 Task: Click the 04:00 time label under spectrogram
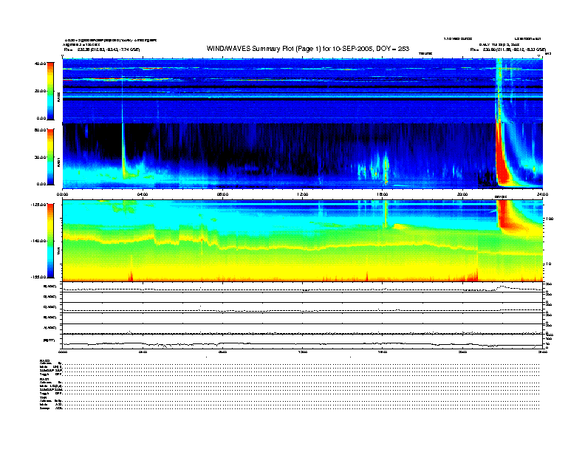(x=143, y=194)
